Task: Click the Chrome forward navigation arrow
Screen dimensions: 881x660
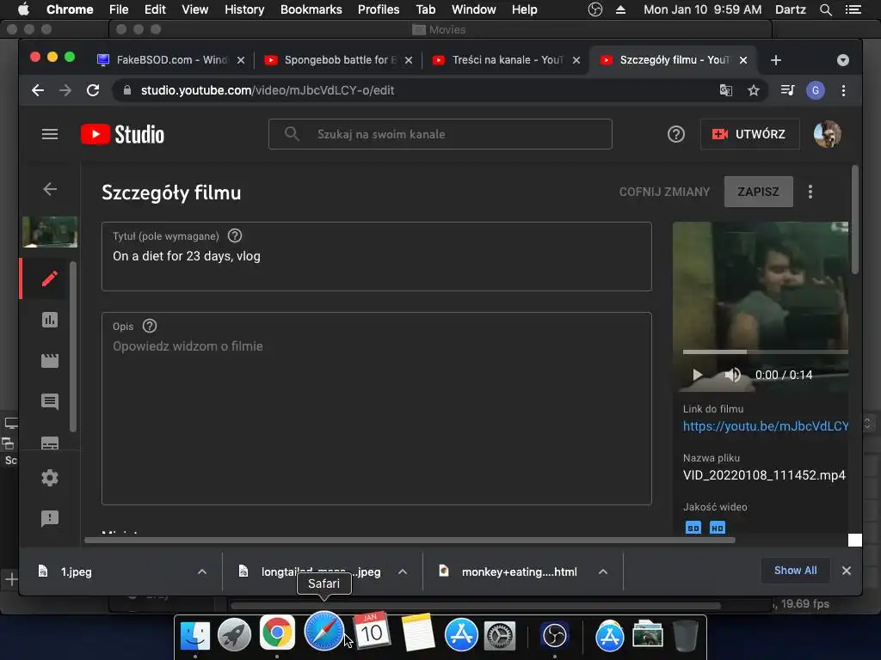Action: coord(65,90)
